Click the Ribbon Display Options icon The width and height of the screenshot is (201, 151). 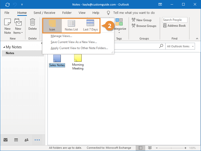(160, 4)
